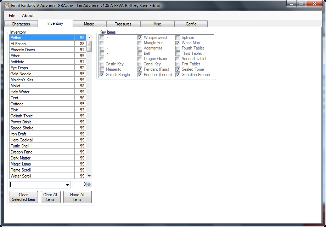Click the Clear Selected Item button

[x=23, y=197]
